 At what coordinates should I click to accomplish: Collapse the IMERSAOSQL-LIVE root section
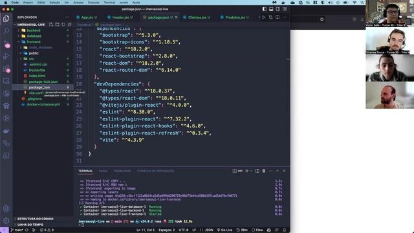pyautogui.click(x=31, y=25)
